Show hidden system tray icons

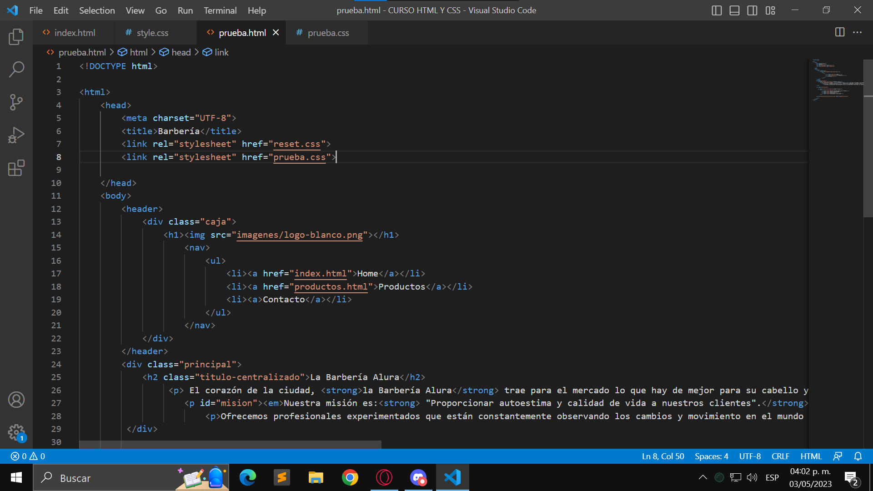point(702,477)
